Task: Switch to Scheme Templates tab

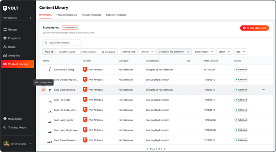Action: pyautogui.click(x=116, y=15)
